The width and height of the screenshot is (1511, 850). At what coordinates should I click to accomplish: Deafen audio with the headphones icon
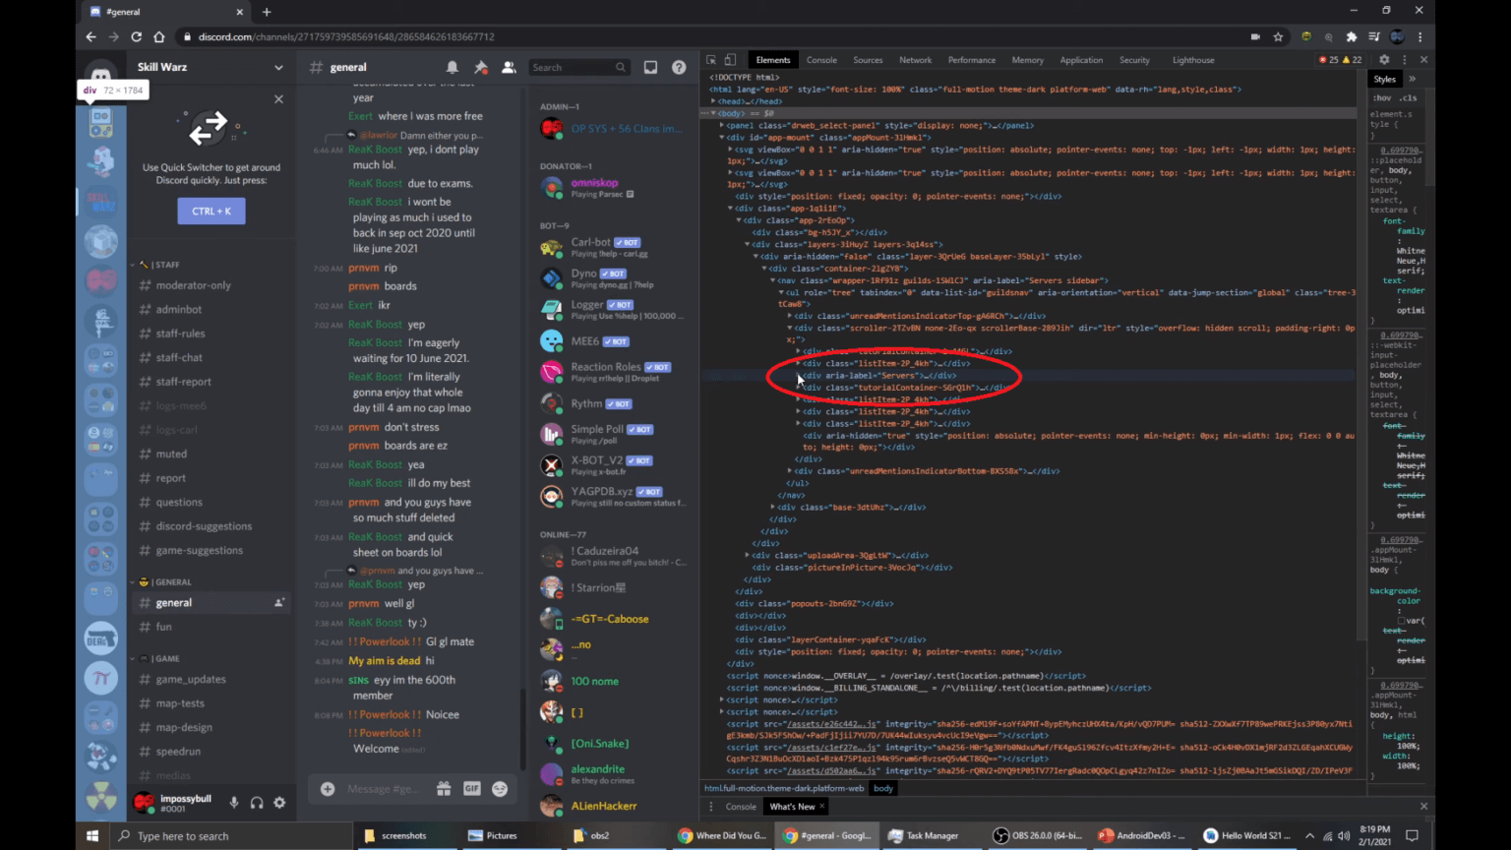click(256, 803)
